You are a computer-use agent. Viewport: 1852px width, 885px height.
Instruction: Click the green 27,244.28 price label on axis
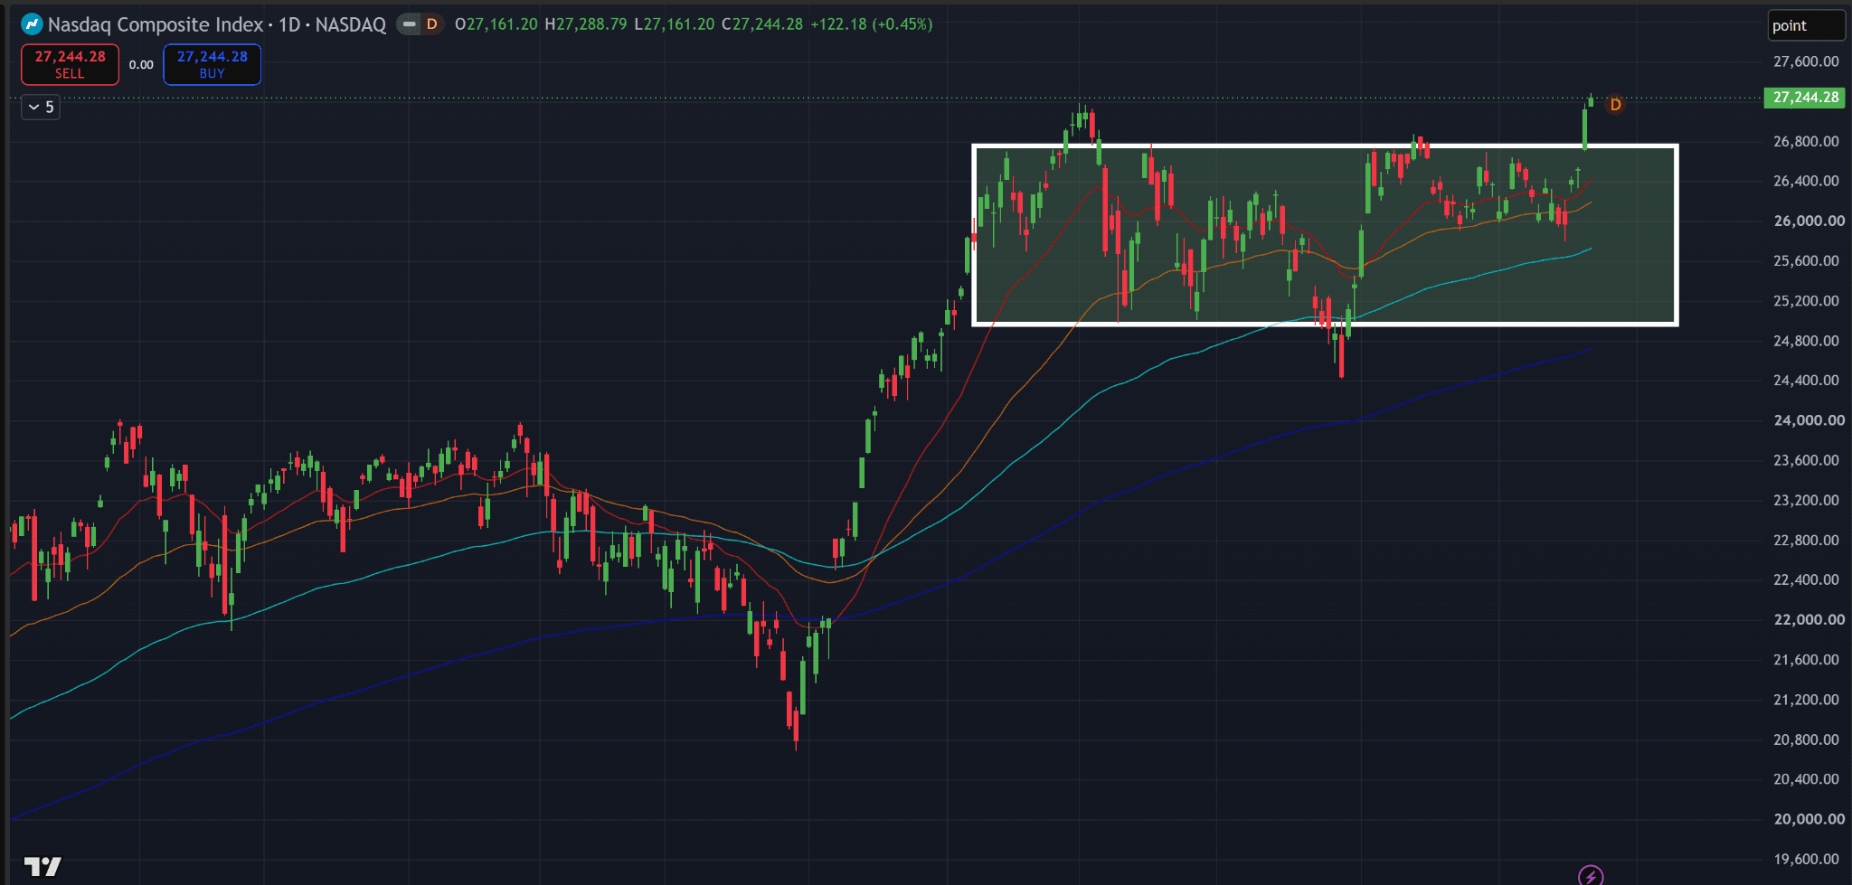1805,97
